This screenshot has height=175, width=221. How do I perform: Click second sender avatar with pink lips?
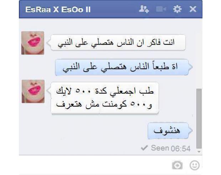[33, 91]
